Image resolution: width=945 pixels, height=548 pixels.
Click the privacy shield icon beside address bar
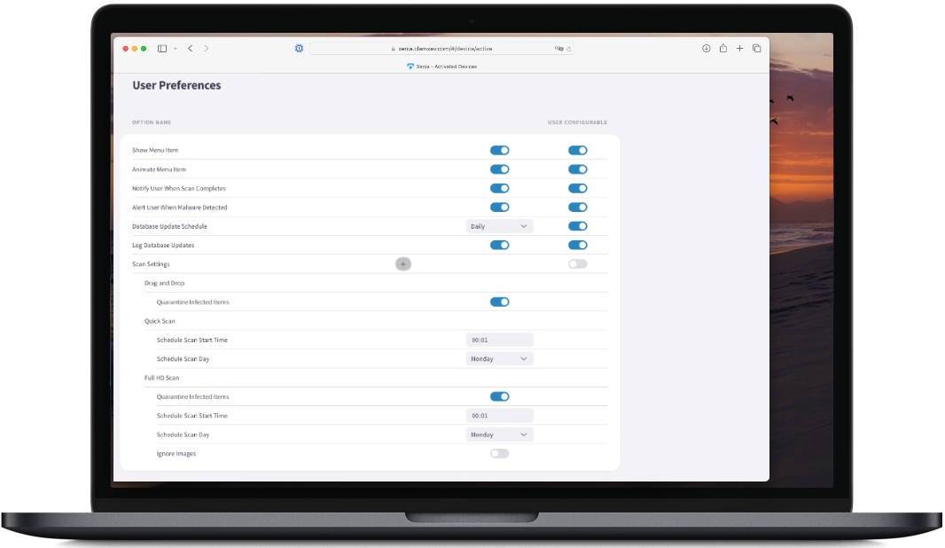coord(299,49)
